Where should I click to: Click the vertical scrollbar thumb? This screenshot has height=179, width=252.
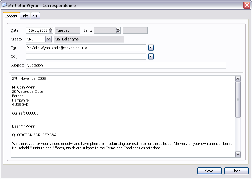point(238,100)
